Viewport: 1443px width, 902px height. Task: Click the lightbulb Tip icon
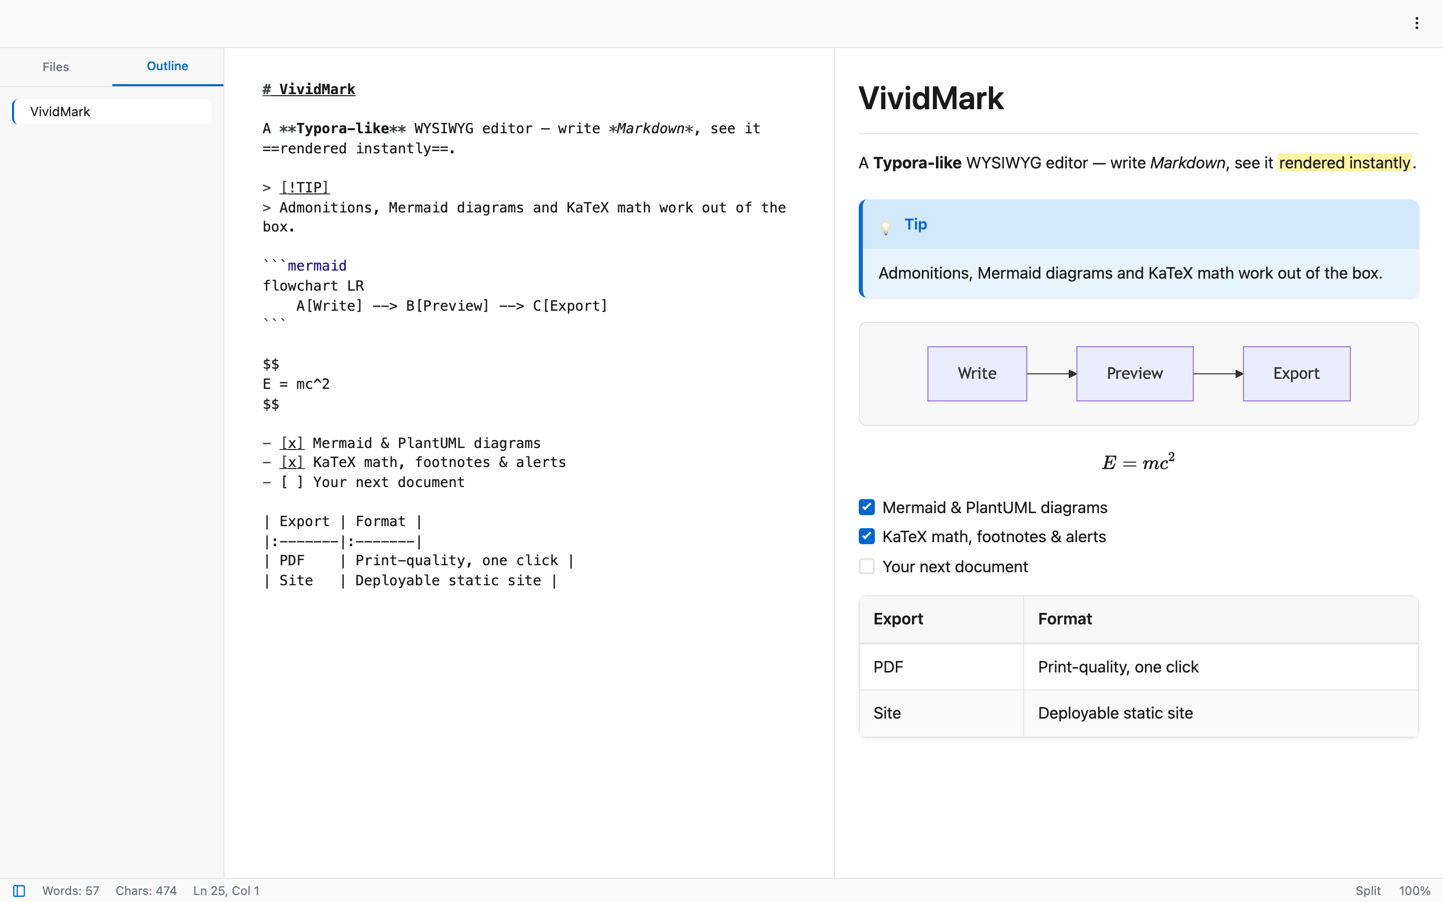[885, 227]
